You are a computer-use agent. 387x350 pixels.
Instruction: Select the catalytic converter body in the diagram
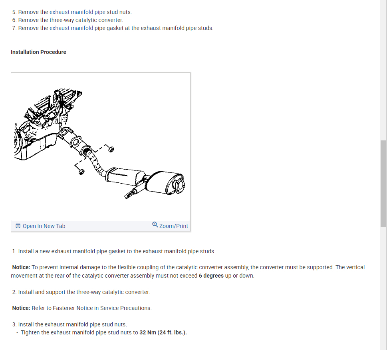(125, 176)
